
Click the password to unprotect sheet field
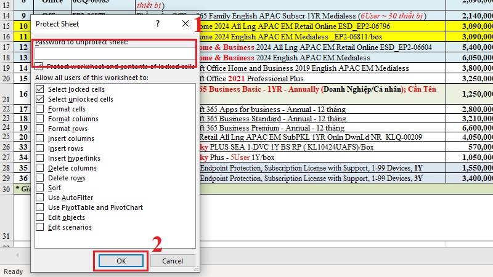tap(115, 54)
